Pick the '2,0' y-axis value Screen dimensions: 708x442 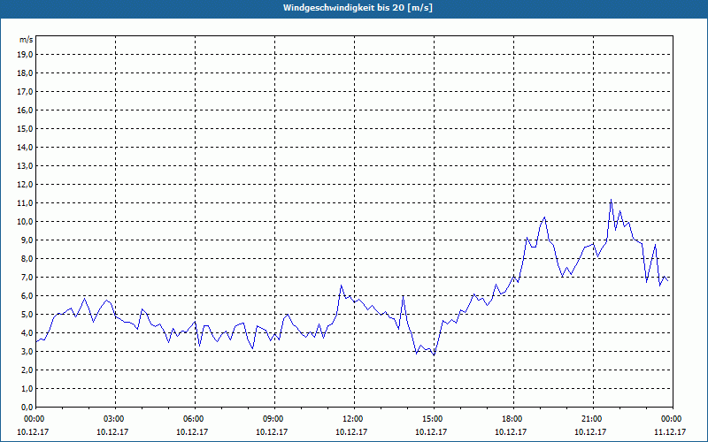tap(27, 370)
